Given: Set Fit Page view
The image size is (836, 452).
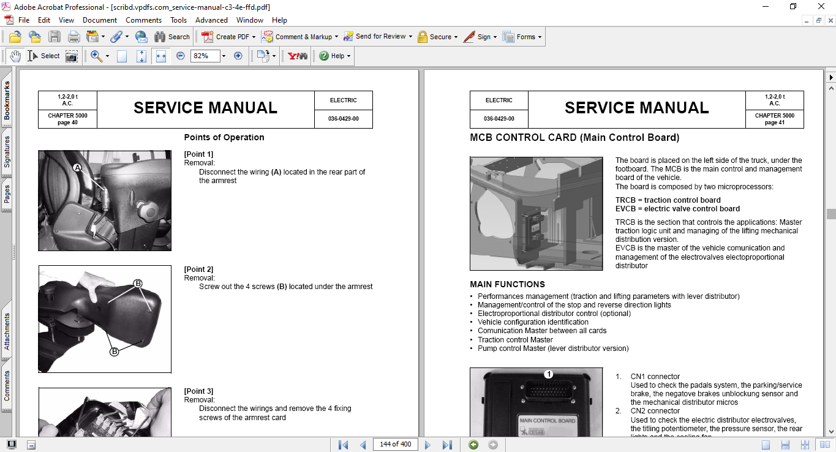Looking at the screenshot, I should [141, 56].
